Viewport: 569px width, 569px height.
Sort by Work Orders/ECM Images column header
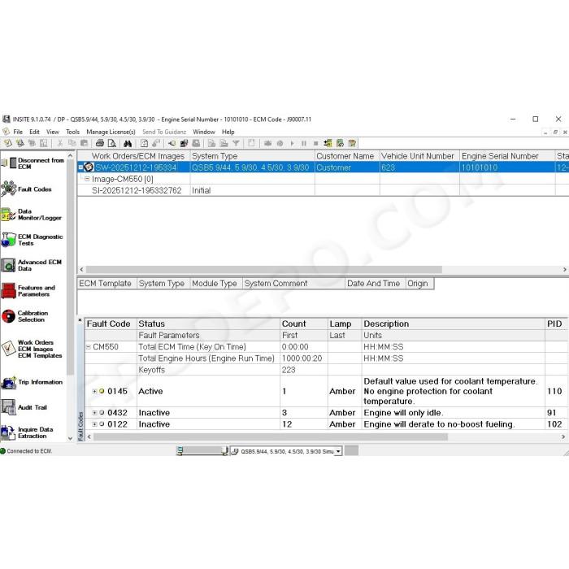click(x=134, y=156)
